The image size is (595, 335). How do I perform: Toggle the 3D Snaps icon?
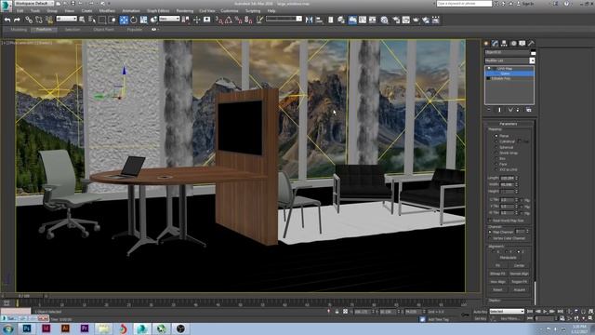[219, 20]
